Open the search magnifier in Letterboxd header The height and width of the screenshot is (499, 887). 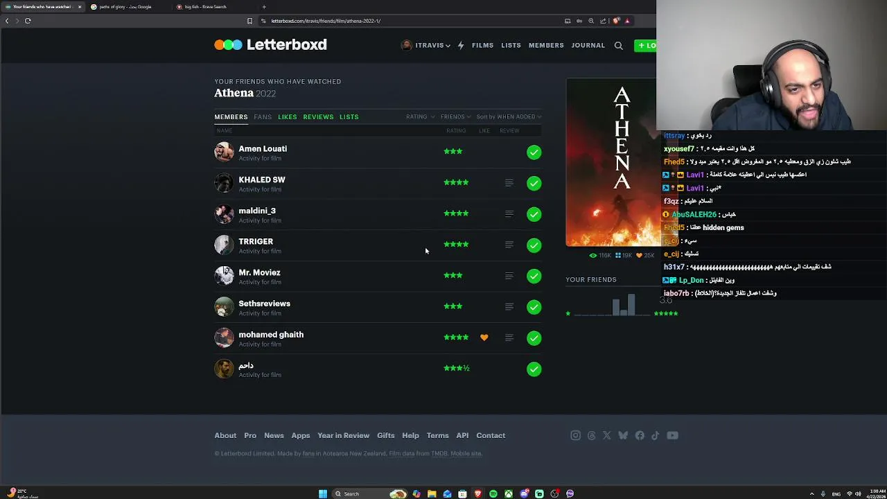point(618,46)
